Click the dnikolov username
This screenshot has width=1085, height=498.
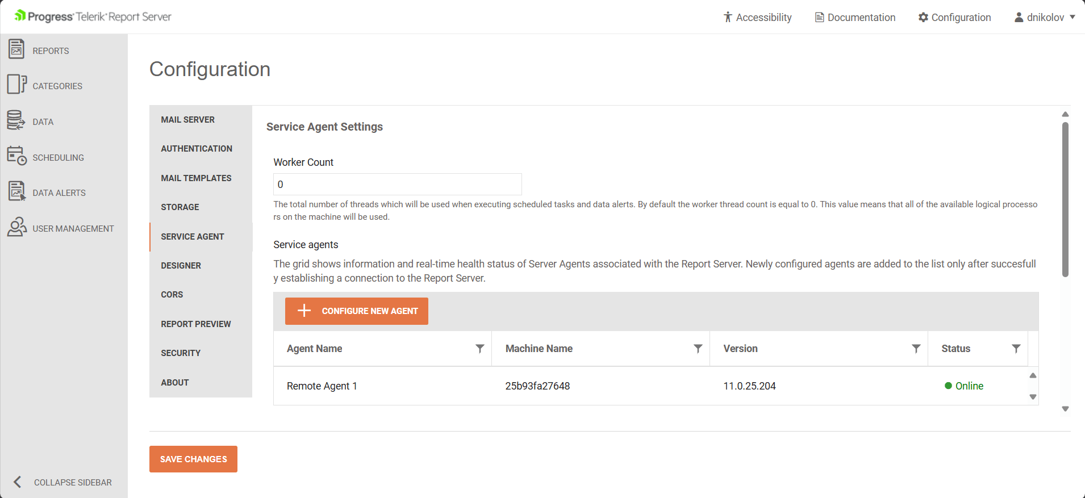point(1045,18)
